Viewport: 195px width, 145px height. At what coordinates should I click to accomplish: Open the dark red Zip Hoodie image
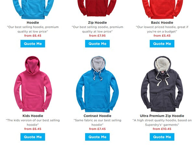pos(97,8)
